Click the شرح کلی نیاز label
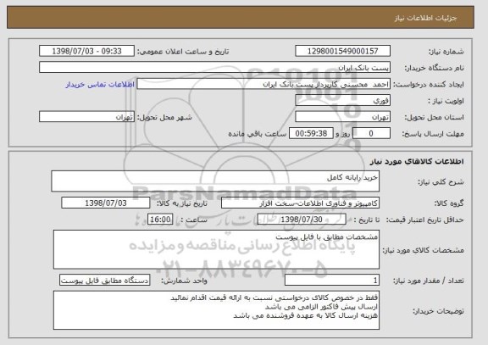 (441, 182)
